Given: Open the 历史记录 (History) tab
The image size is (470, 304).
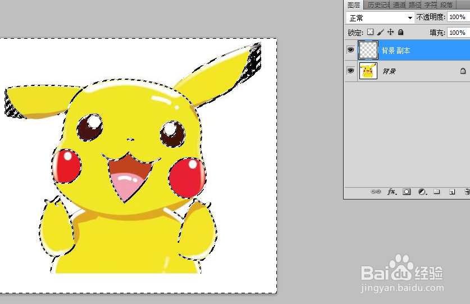Looking at the screenshot, I should coord(378,5).
